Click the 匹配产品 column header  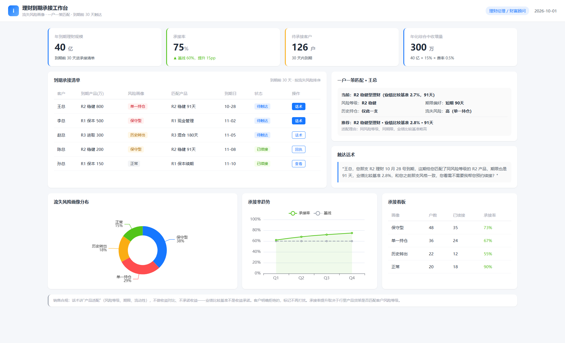179,93
